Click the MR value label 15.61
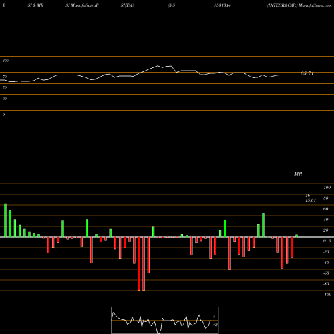 click(x=311, y=200)
